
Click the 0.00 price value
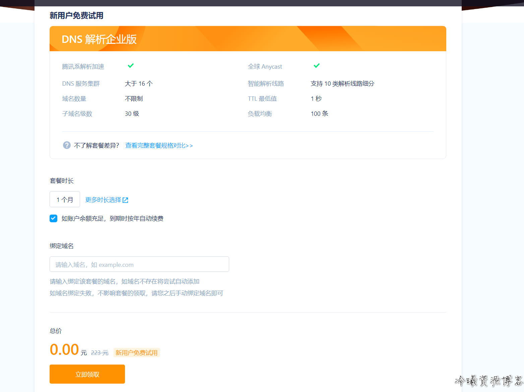64,349
